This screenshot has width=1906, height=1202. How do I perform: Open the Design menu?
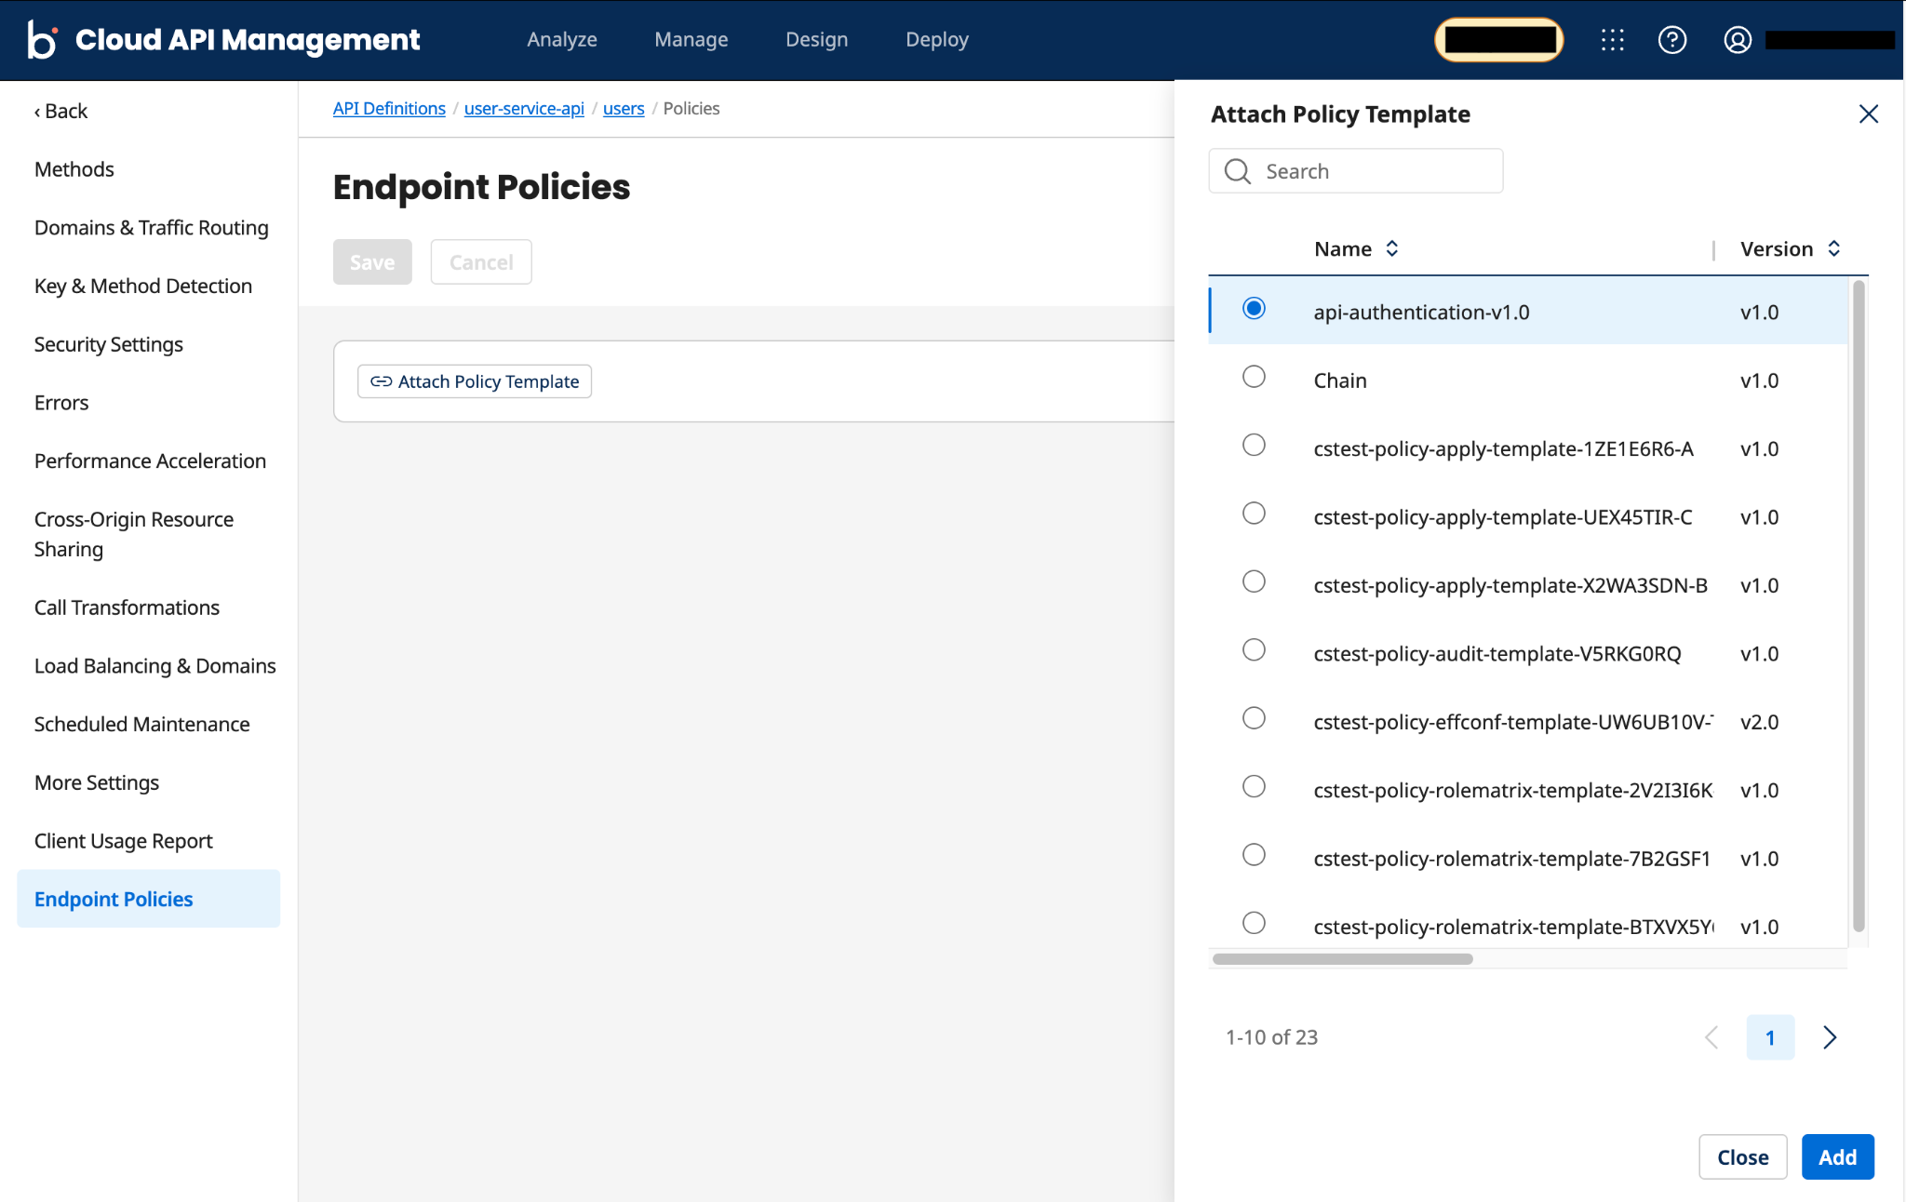816,39
